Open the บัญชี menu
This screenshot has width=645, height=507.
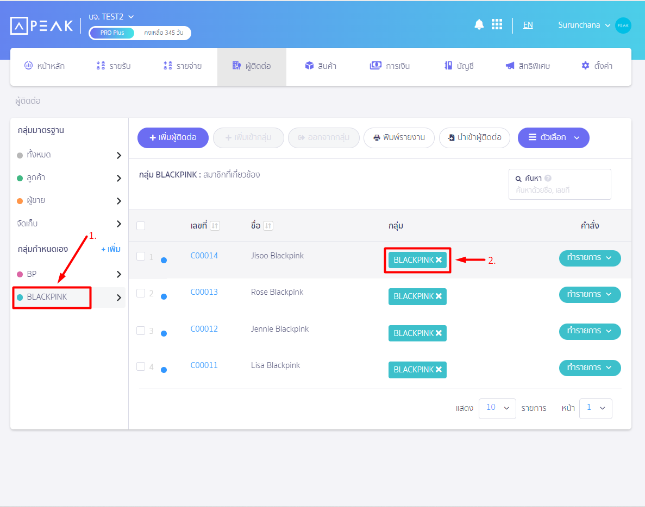pyautogui.click(x=460, y=66)
